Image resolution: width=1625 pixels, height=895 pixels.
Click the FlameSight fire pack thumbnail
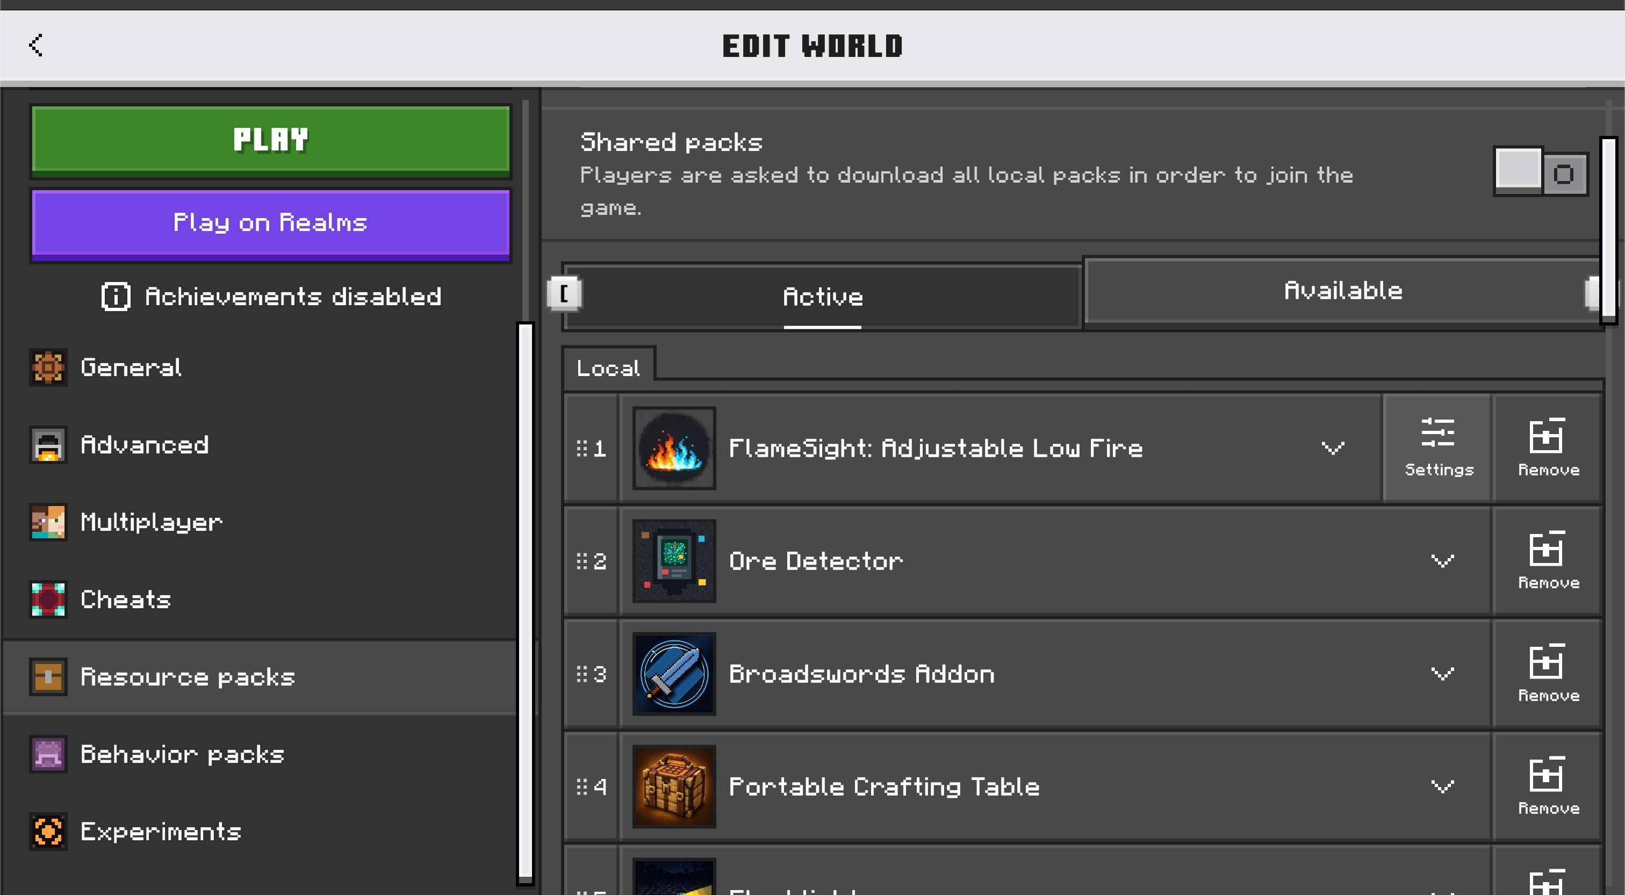point(674,448)
